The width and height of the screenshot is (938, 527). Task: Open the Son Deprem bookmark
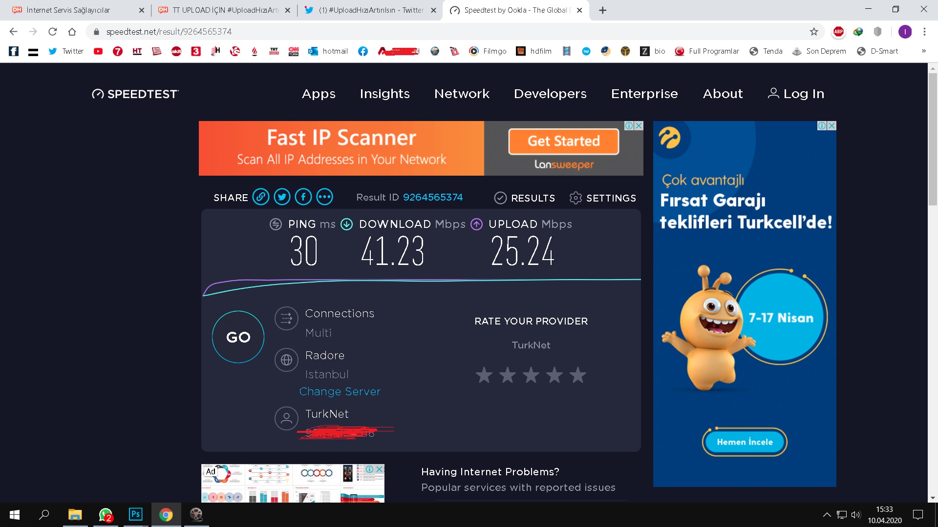(x=819, y=51)
